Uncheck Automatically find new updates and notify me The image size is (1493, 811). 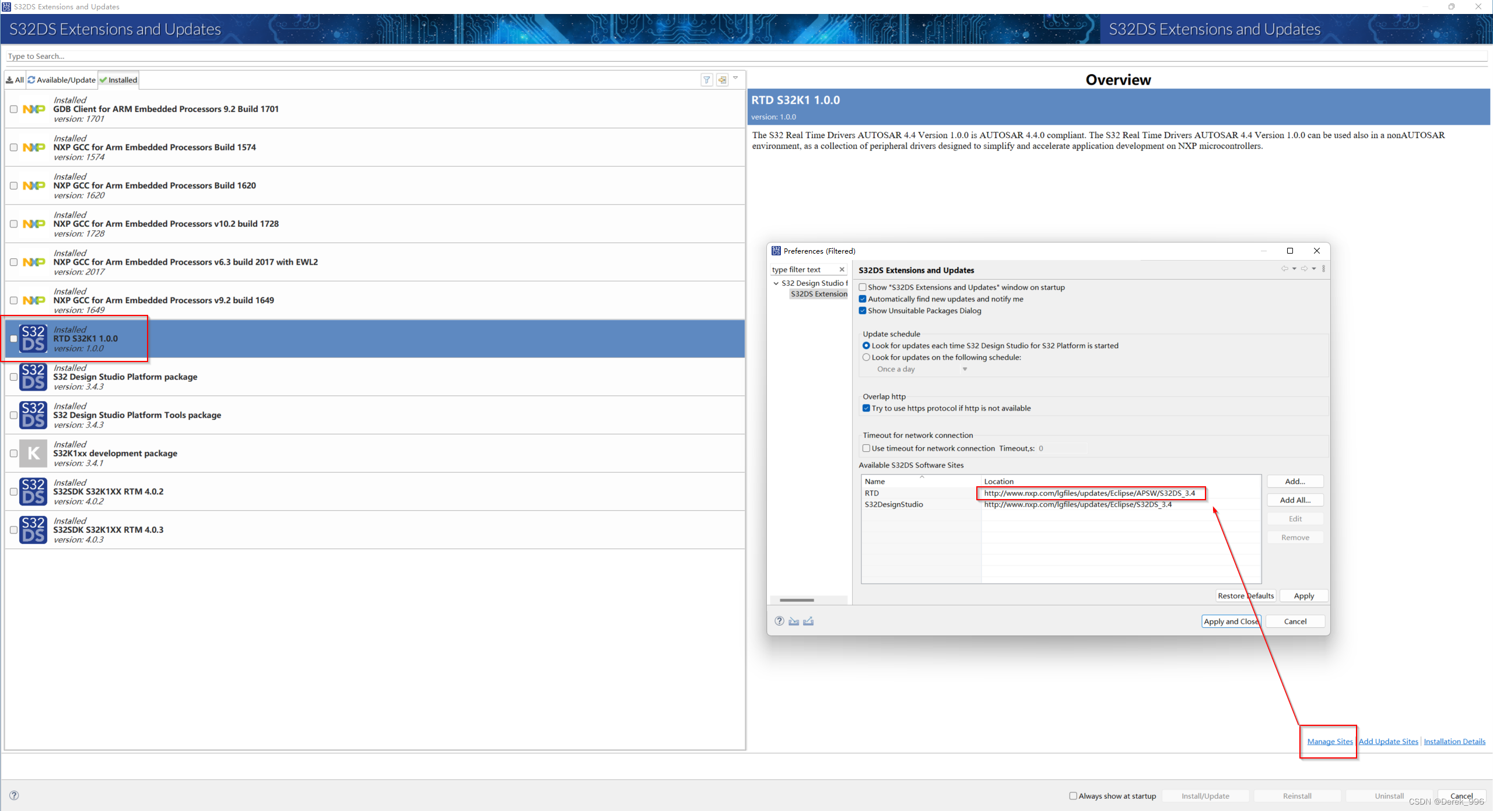(863, 299)
